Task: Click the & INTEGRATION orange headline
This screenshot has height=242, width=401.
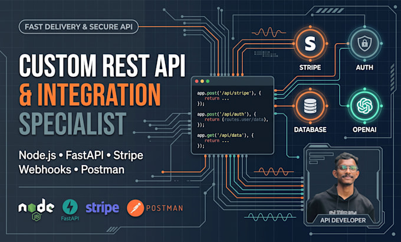Action: pos(90,94)
